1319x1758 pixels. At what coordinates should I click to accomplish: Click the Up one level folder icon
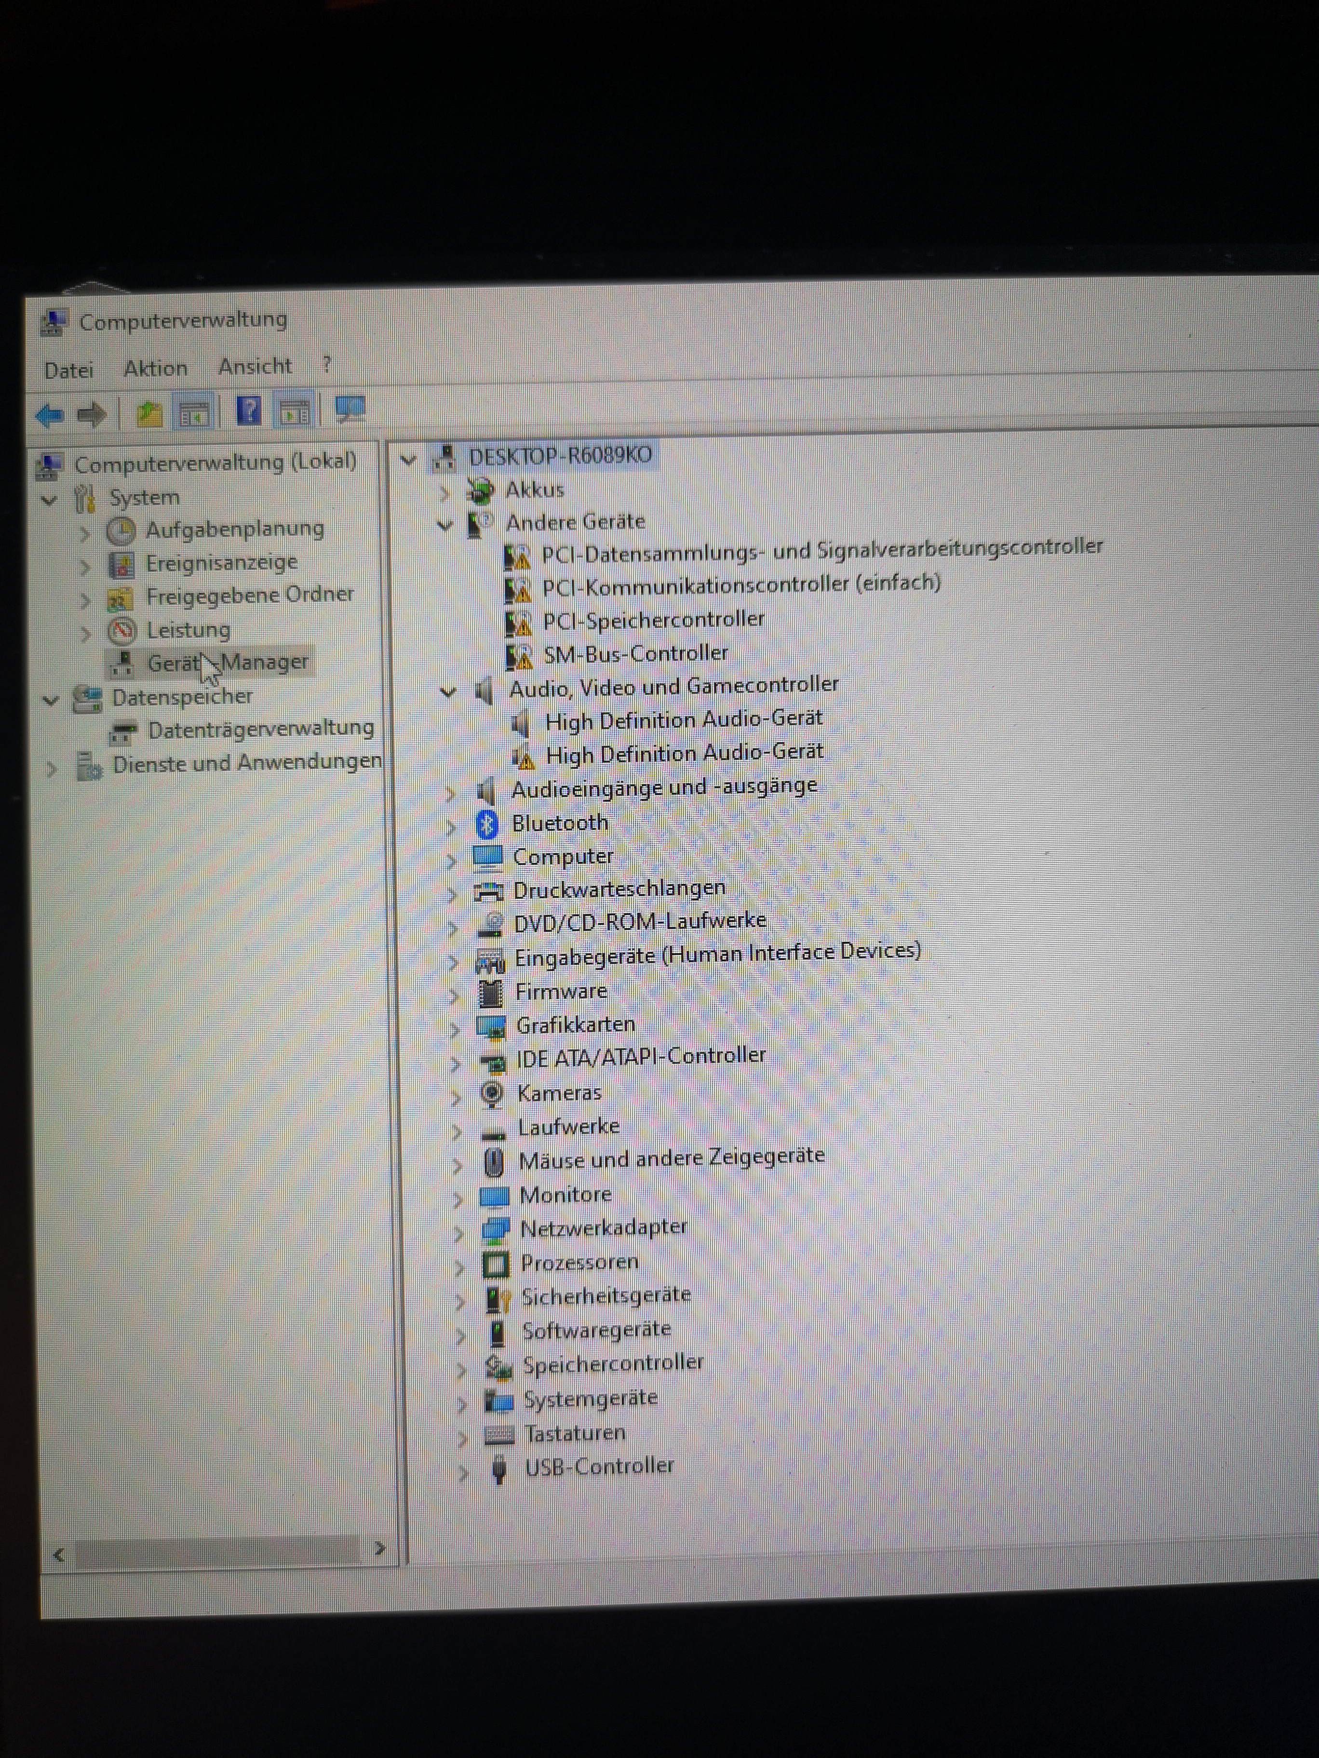tap(148, 413)
